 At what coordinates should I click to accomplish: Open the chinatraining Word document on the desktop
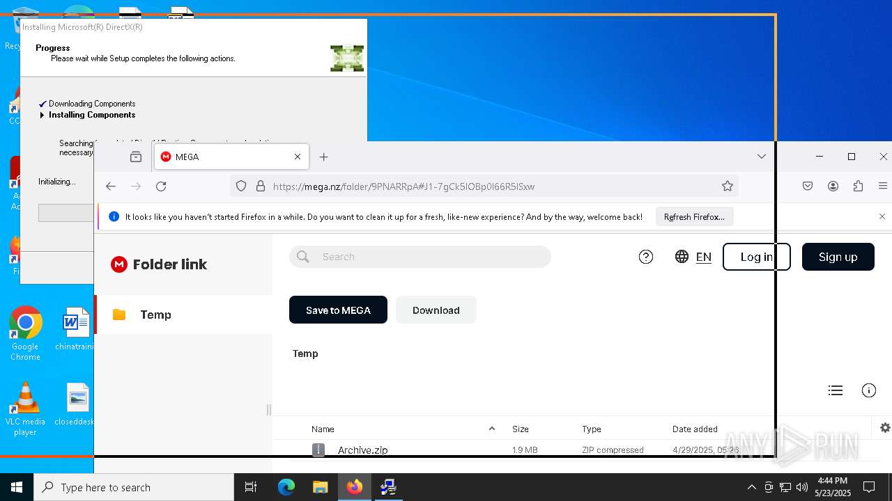click(76, 329)
